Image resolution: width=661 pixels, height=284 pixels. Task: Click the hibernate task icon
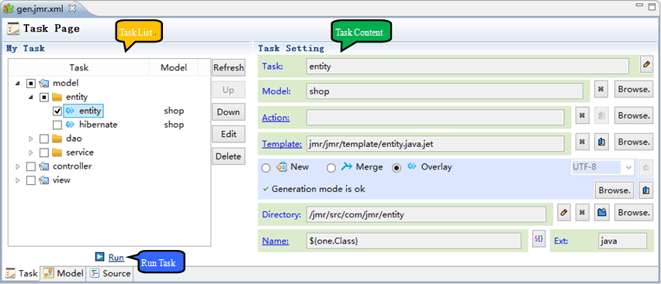pyautogui.click(x=70, y=125)
